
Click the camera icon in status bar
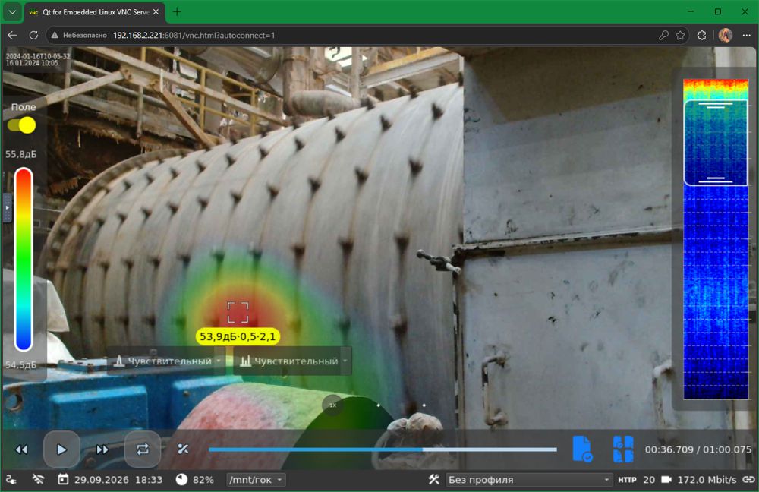tap(666, 479)
